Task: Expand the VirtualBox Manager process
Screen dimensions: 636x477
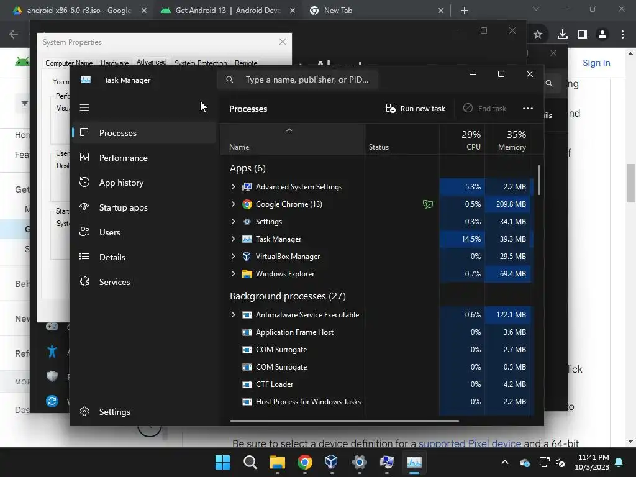Action: point(234,257)
